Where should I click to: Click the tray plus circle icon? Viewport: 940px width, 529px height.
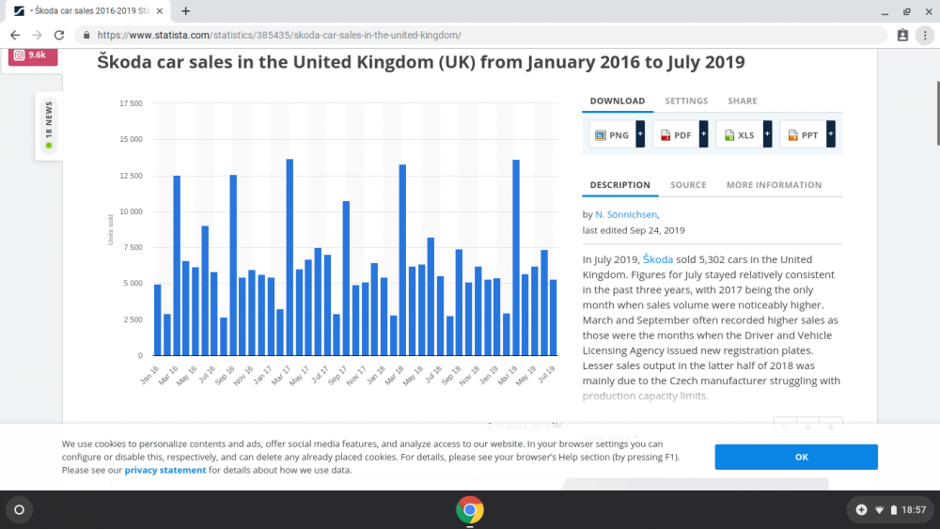pos(861,510)
